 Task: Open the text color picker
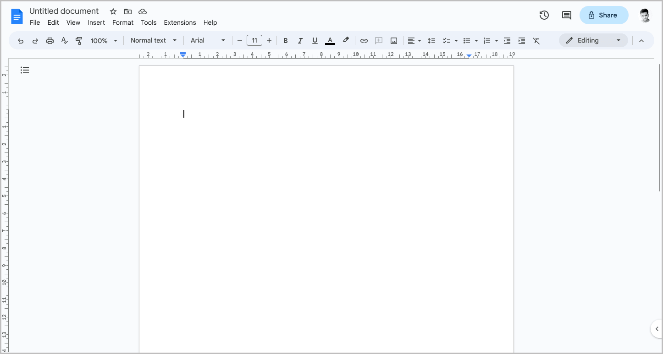(x=330, y=40)
